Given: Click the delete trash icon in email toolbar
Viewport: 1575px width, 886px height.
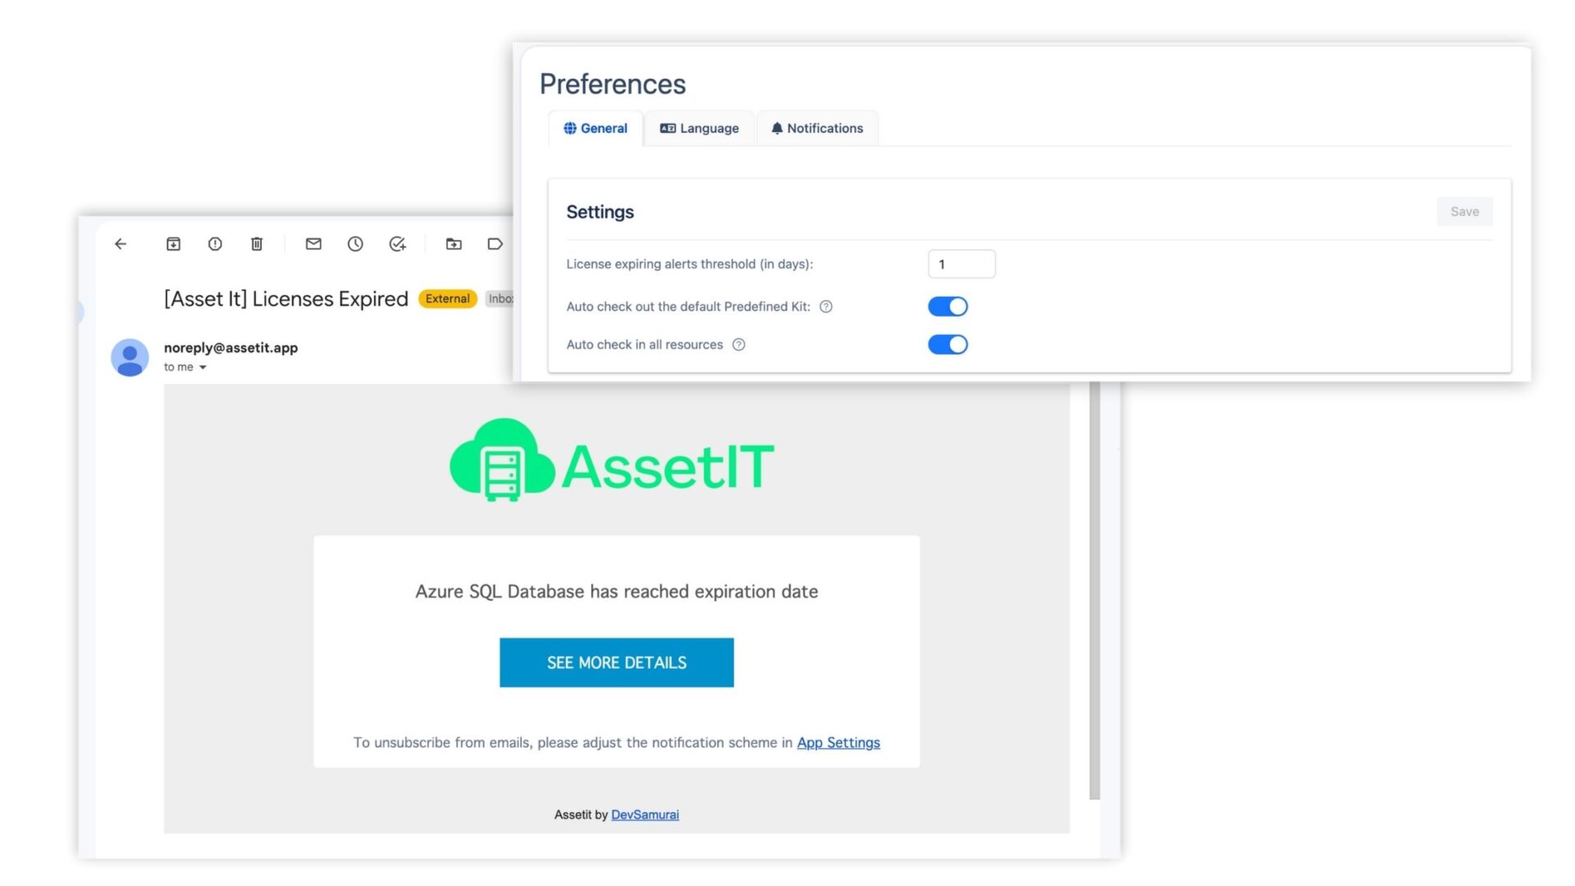Looking at the screenshot, I should 258,244.
